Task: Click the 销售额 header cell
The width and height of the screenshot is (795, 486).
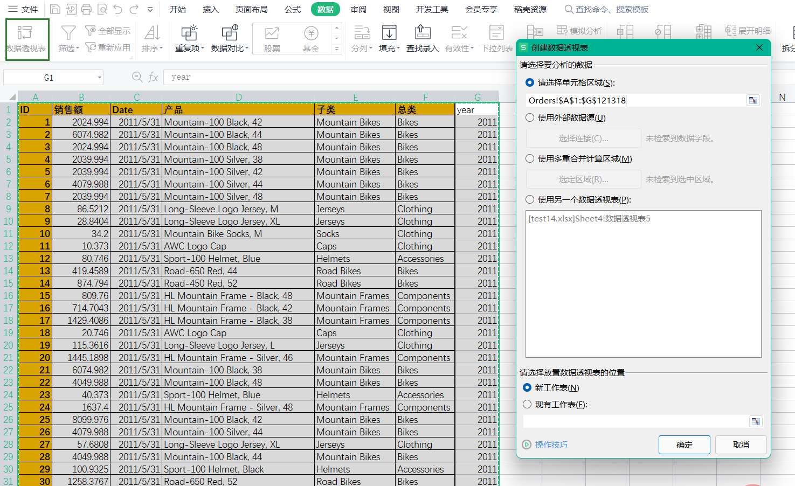Action: click(x=81, y=109)
